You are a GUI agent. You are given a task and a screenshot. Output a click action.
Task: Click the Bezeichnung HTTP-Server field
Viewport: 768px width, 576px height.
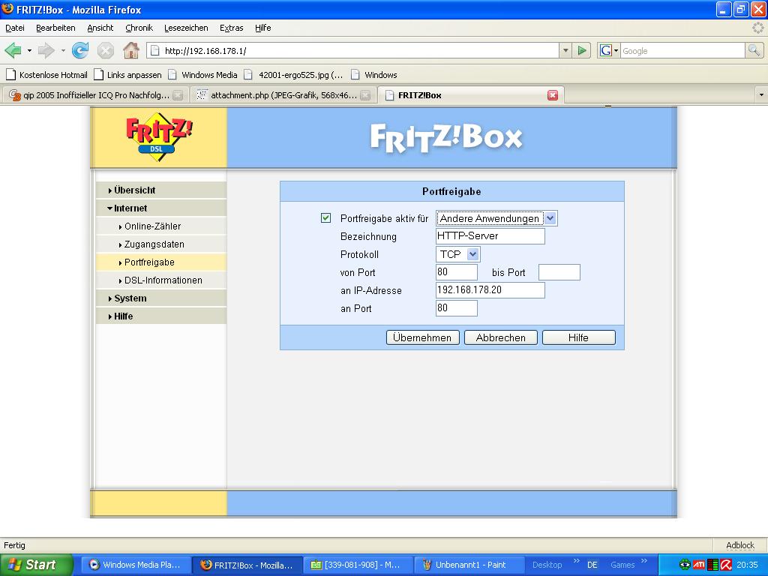(490, 236)
